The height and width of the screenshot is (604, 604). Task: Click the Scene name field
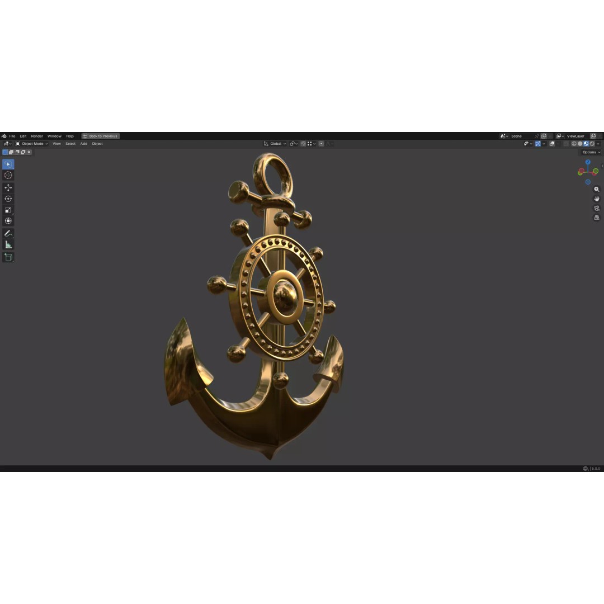[522, 136]
